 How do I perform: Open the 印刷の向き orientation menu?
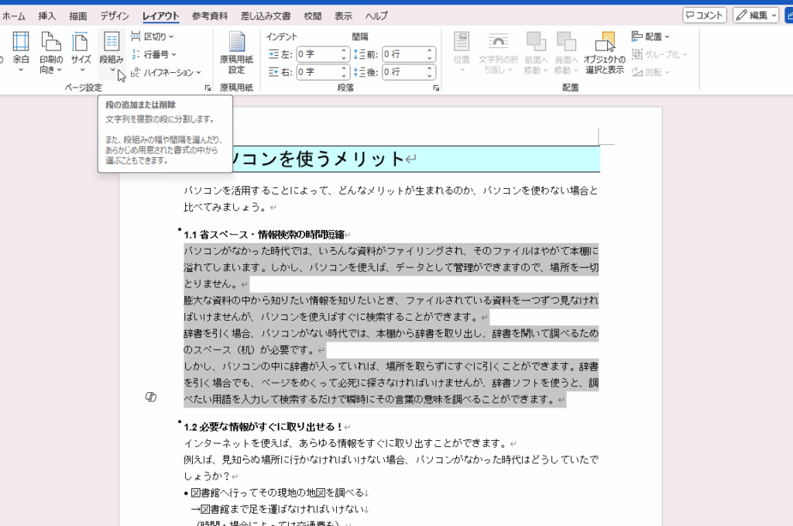tap(50, 51)
